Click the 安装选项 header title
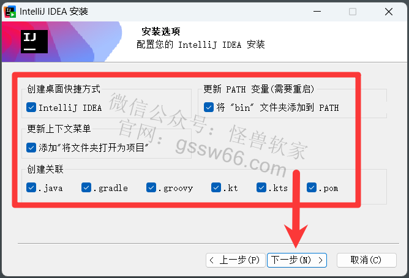 tap(160, 32)
